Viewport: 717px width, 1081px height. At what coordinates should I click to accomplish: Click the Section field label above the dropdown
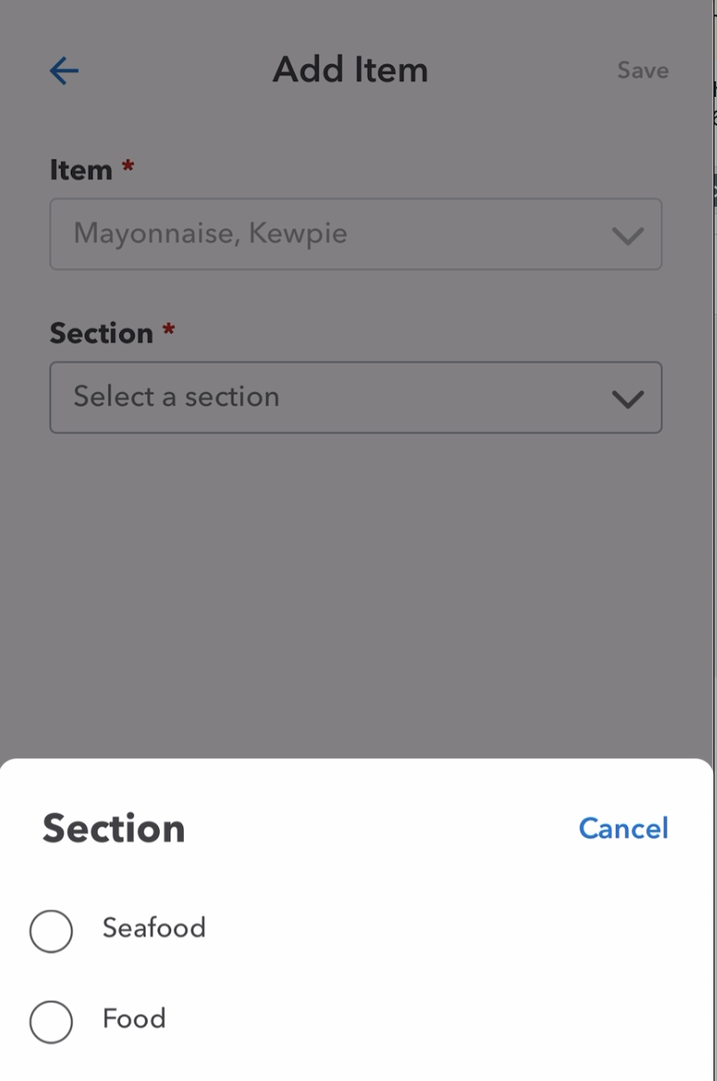(x=101, y=334)
